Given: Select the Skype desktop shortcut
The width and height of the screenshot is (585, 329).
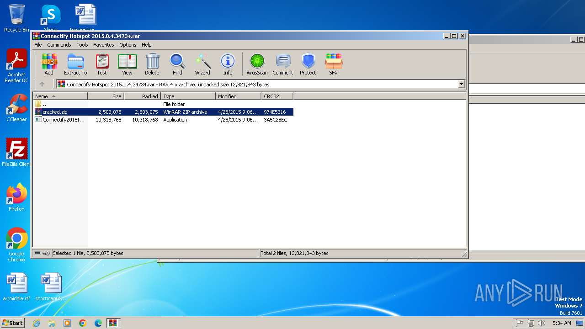Looking at the screenshot, I should (x=51, y=18).
